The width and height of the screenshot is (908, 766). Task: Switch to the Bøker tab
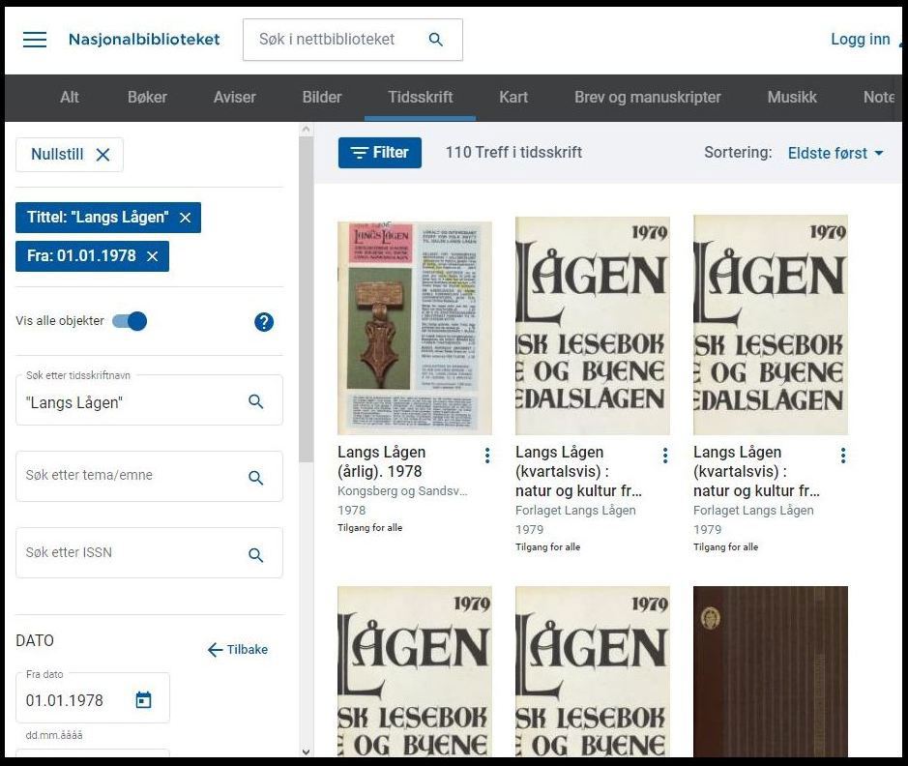click(147, 97)
